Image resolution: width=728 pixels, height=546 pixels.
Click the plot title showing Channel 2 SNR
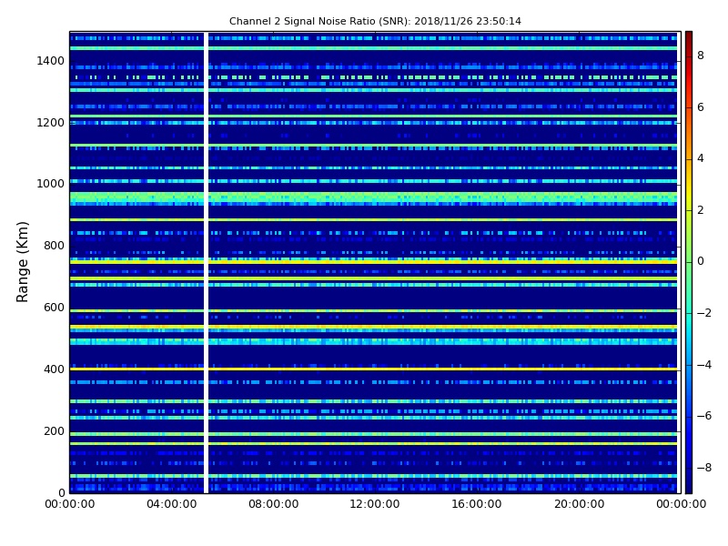pyautogui.click(x=375, y=21)
